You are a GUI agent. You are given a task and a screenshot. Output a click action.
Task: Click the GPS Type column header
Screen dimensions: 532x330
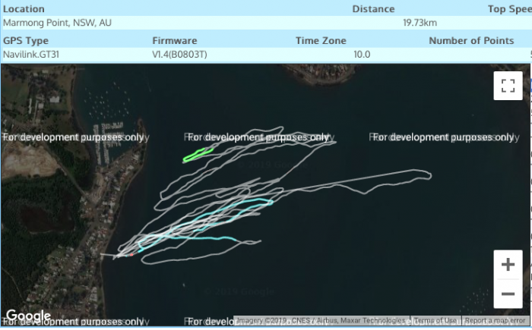click(26, 40)
